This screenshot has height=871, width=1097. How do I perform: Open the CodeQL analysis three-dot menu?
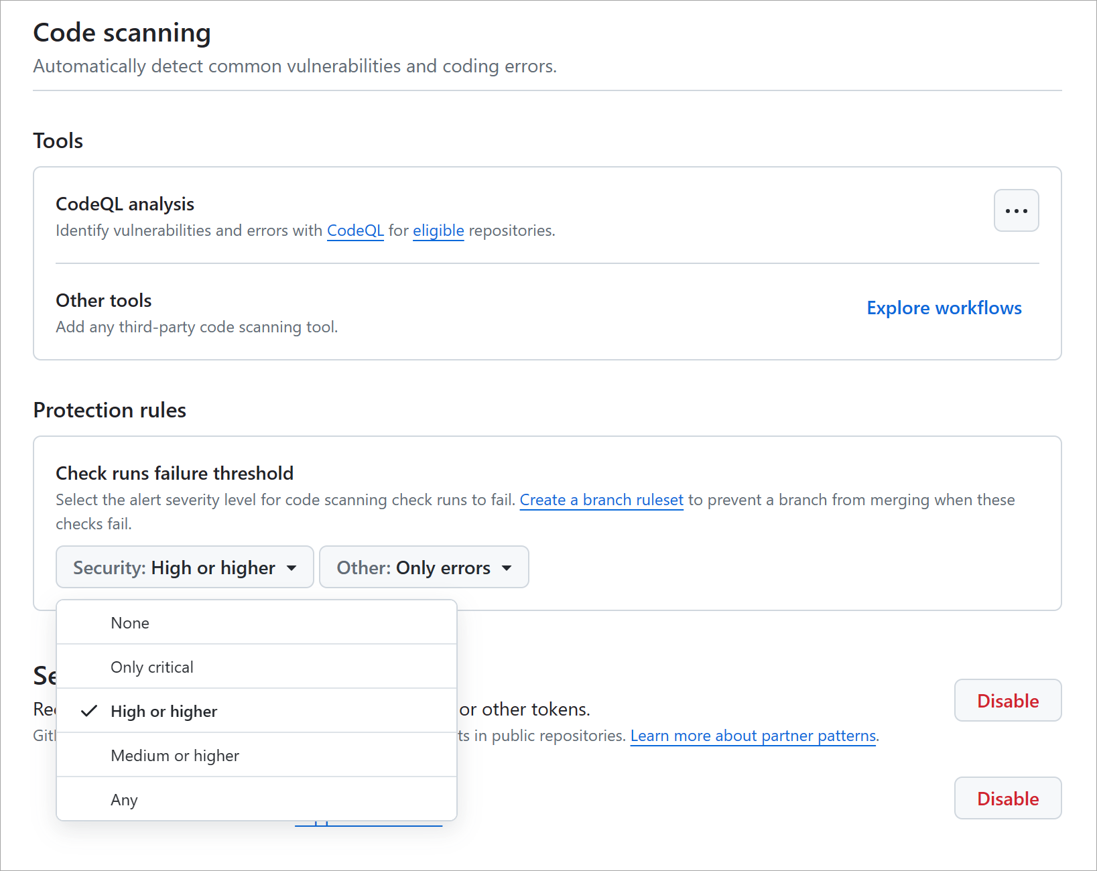pos(1016,211)
